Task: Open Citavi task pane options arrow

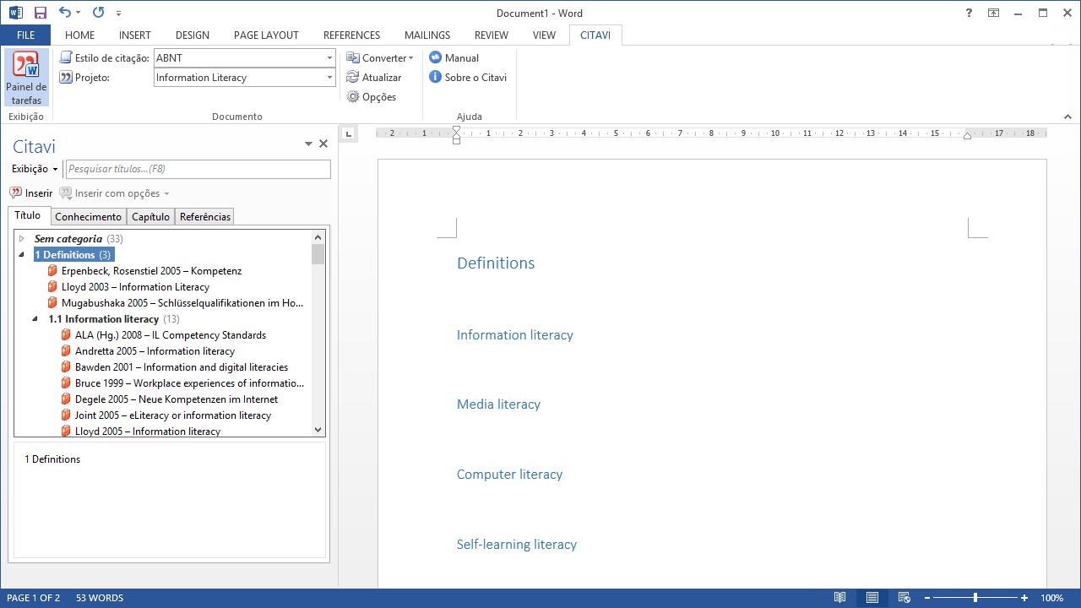Action: pyautogui.click(x=308, y=144)
